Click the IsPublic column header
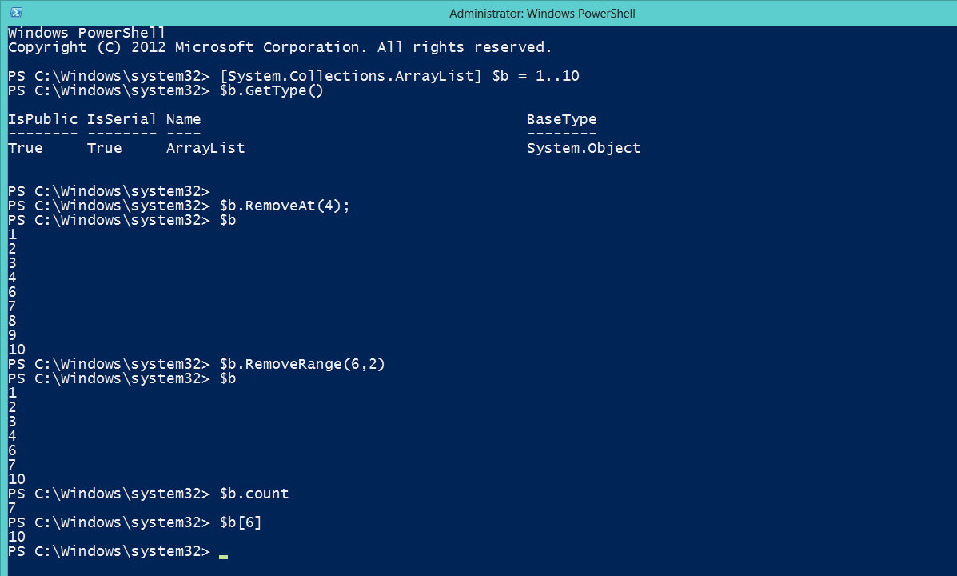The width and height of the screenshot is (957, 576). (x=42, y=120)
